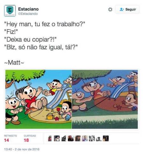Click the last liker avatar

point(106,139)
